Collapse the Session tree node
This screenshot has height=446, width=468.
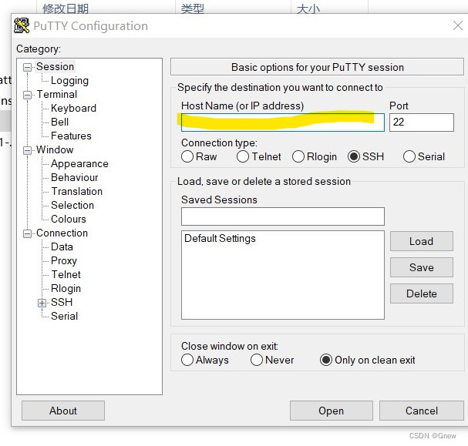27,67
